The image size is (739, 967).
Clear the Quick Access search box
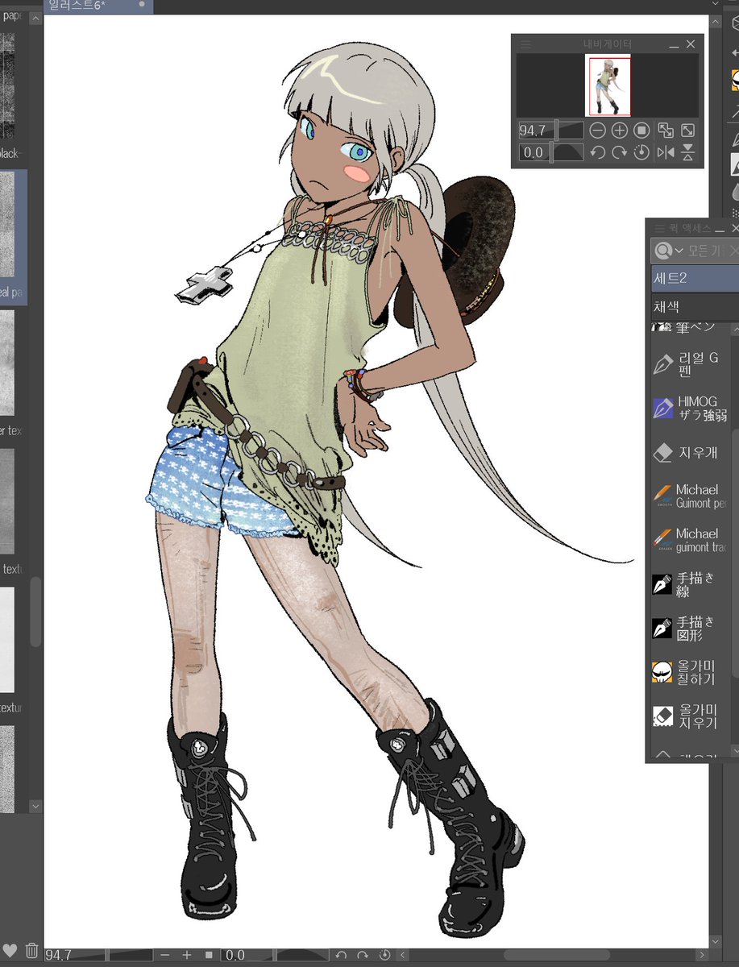click(733, 251)
